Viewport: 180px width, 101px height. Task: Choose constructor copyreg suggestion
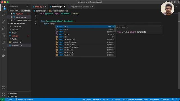point(85,34)
